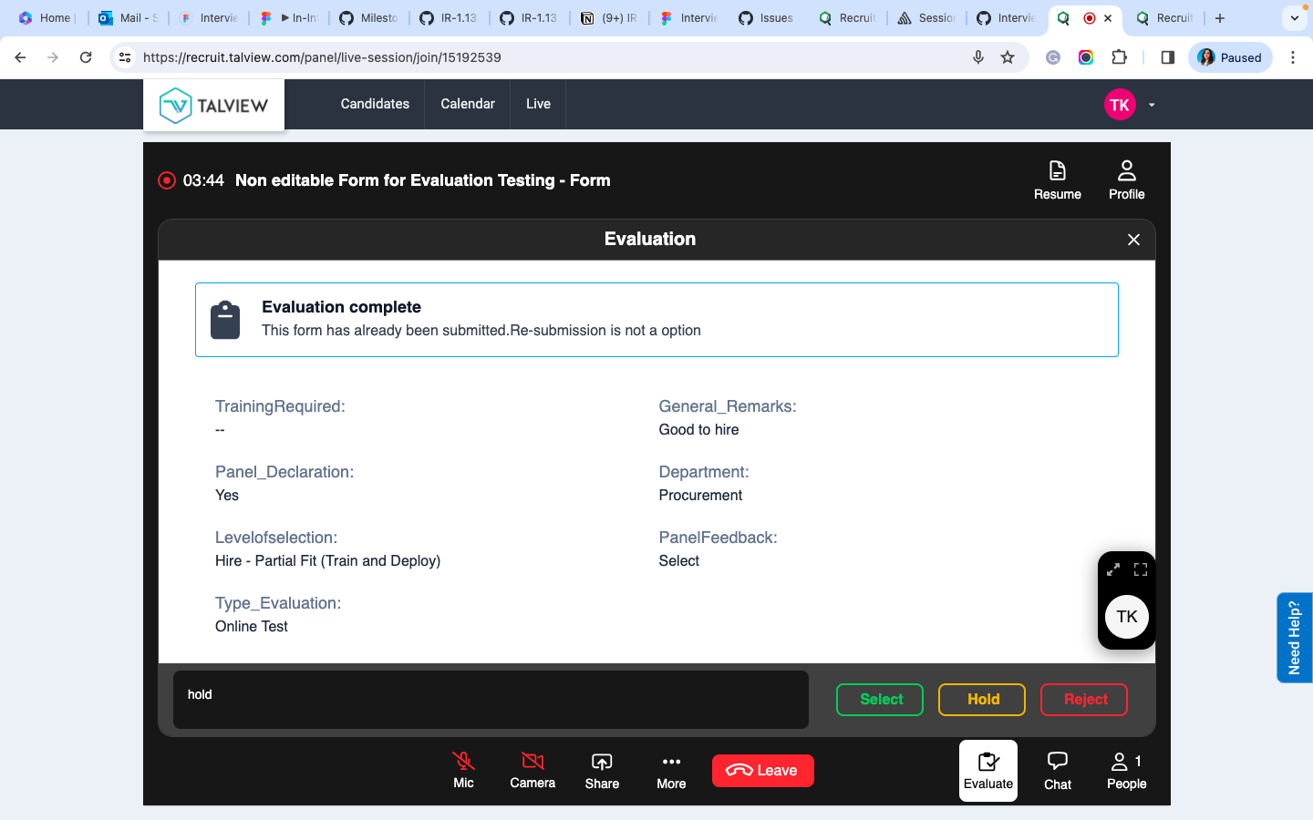
Task: Go forward in browser
Action: (x=53, y=57)
